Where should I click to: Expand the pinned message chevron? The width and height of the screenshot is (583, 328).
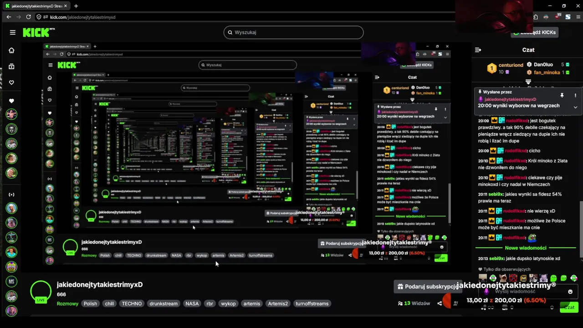coord(575,107)
